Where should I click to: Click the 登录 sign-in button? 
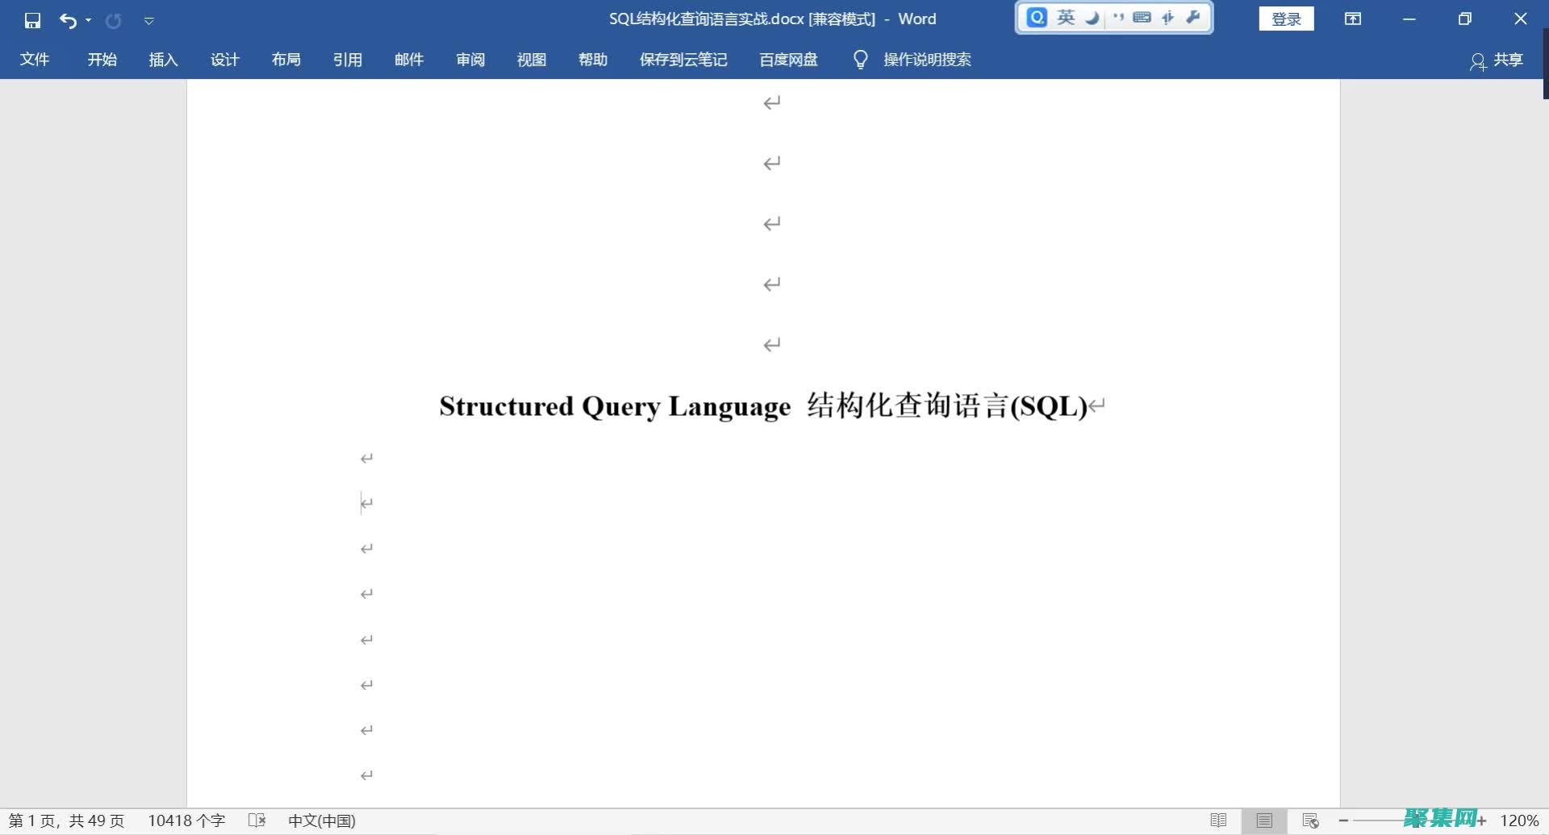(1286, 19)
